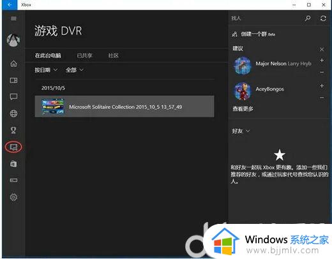Image resolution: width=332 pixels, height=259 pixels.
Task: Open Settings gear icon
Action: coord(13,197)
